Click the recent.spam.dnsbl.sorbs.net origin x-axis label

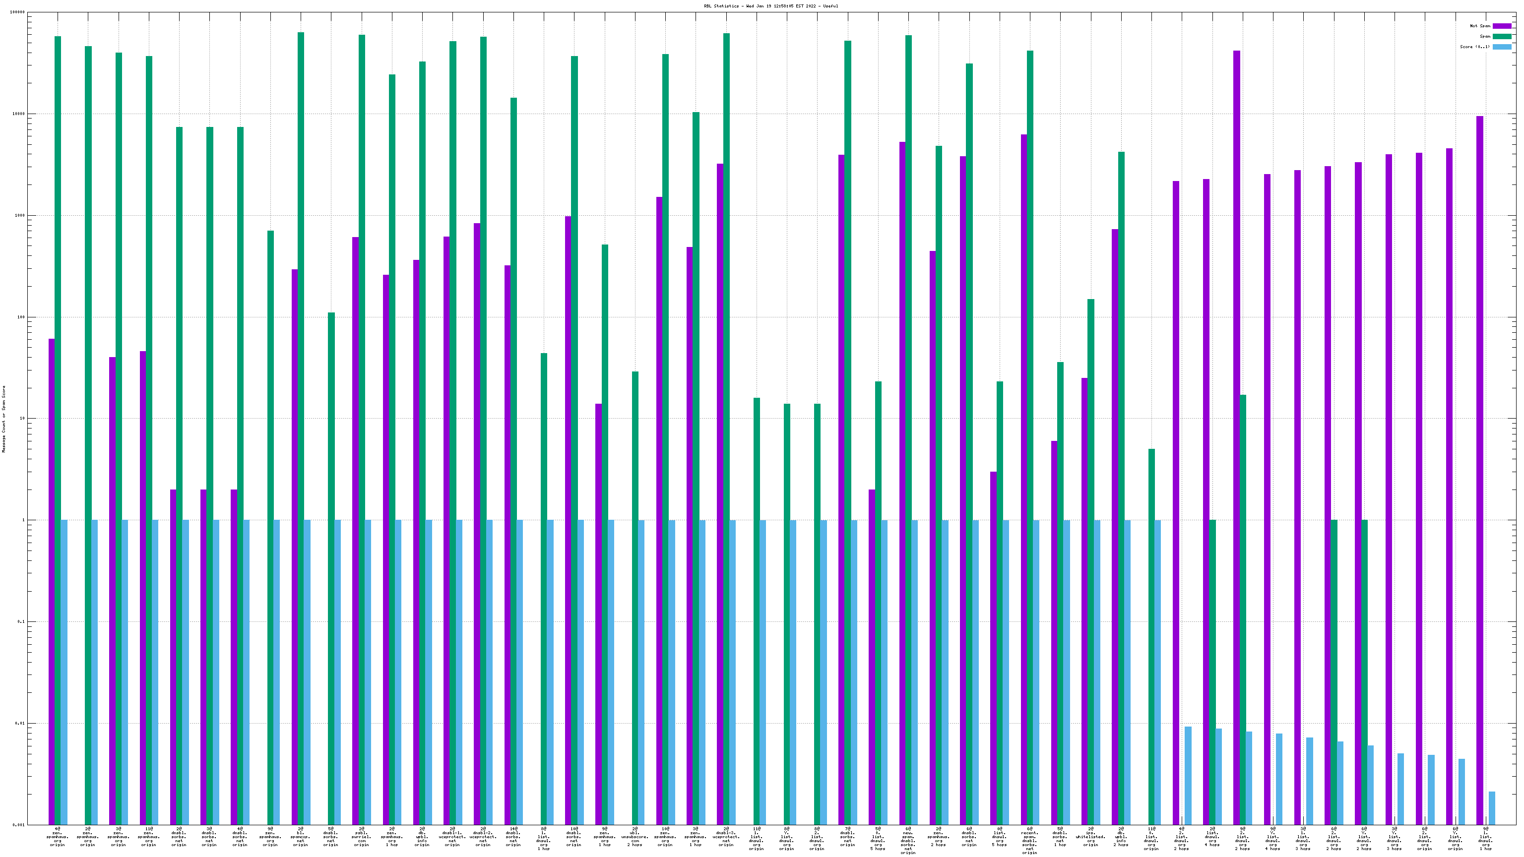point(1029,841)
